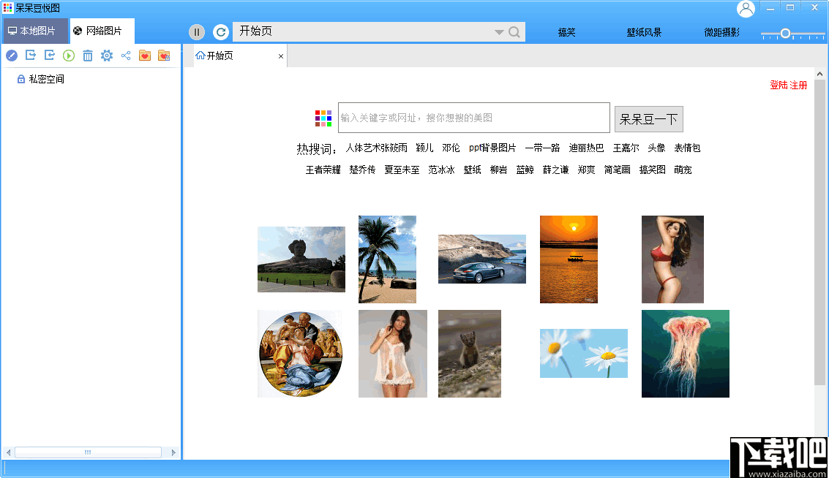
Task: Adjust the thumbnail size slider handle
Action: 785,34
